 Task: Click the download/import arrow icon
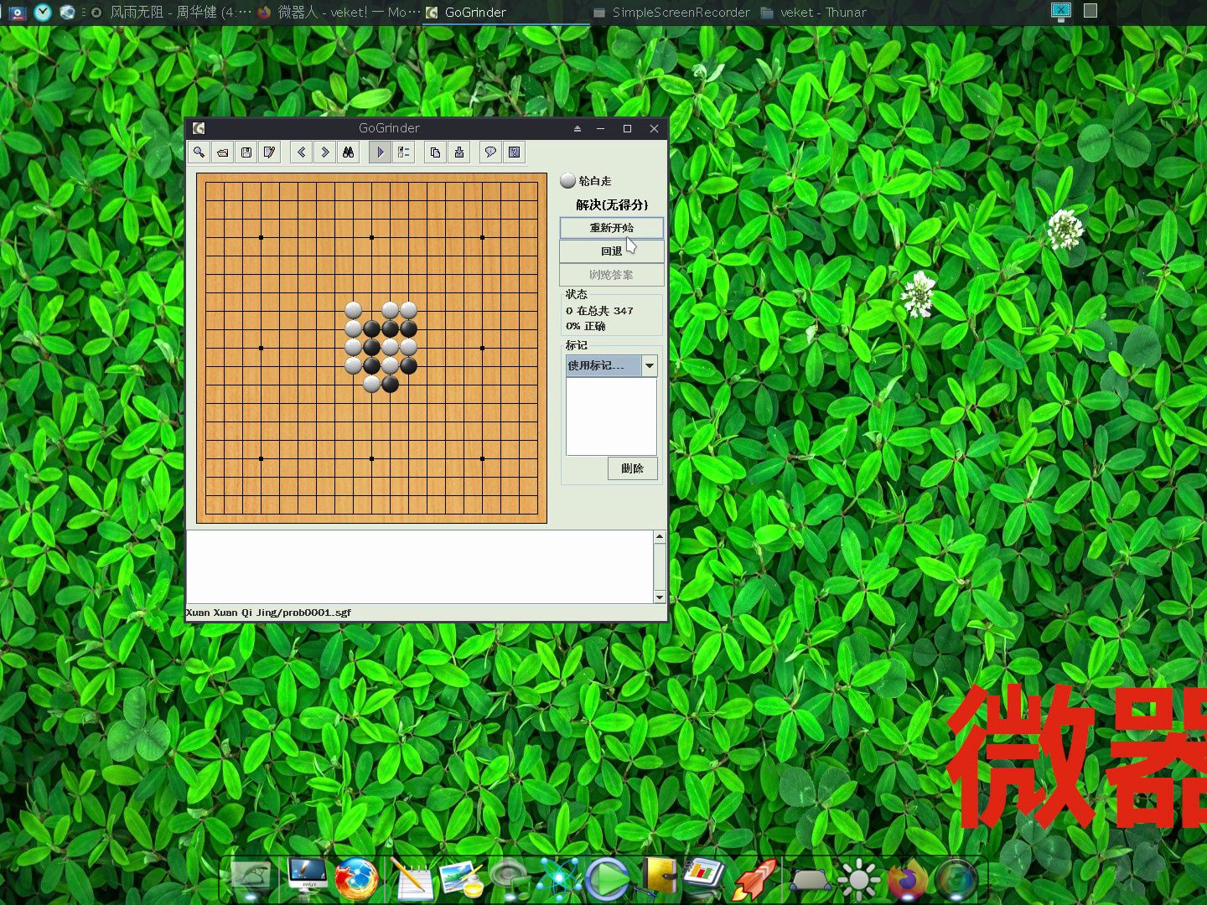pyautogui.click(x=458, y=153)
